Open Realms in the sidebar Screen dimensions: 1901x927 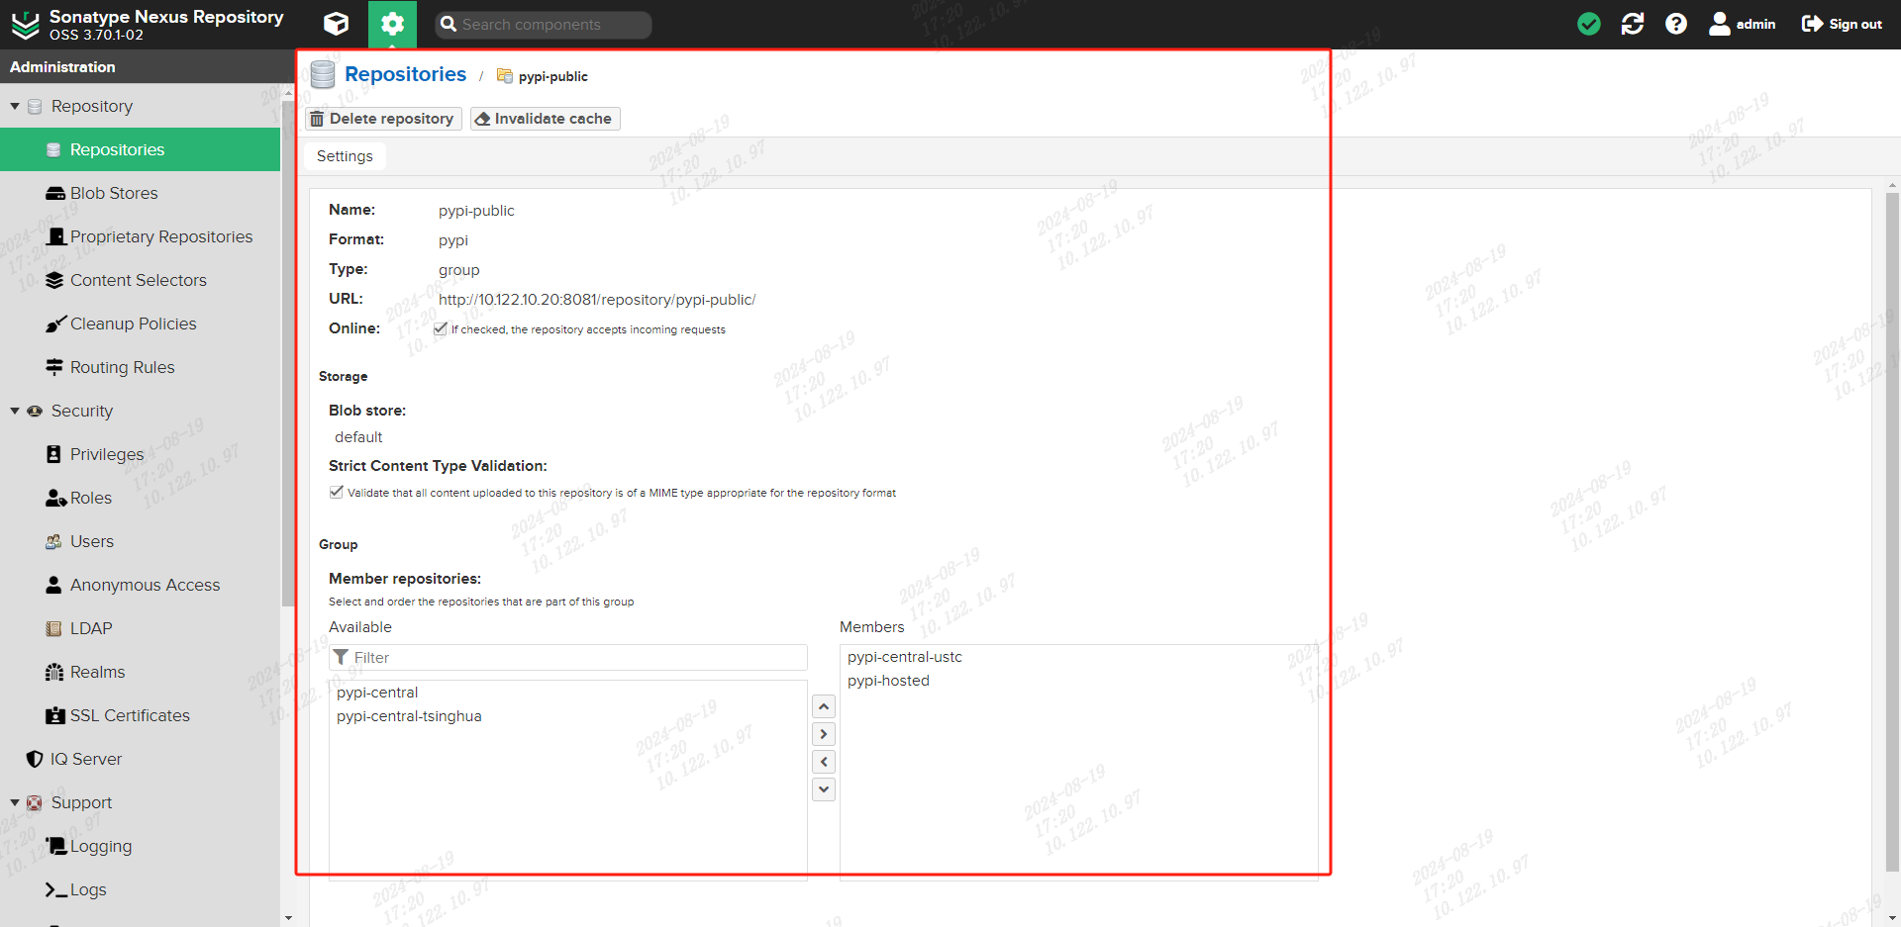[x=140, y=672]
